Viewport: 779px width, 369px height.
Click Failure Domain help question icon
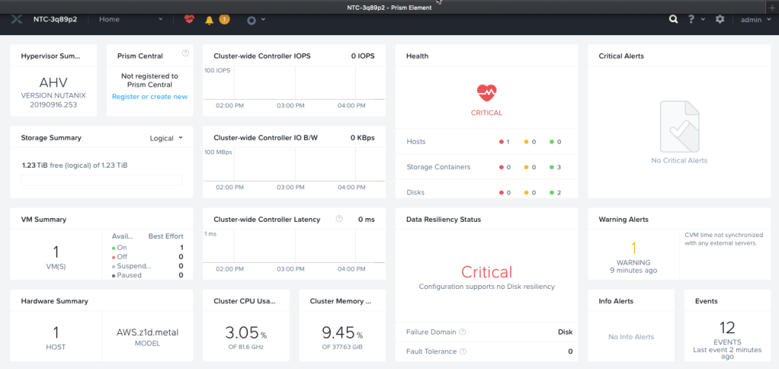click(463, 332)
